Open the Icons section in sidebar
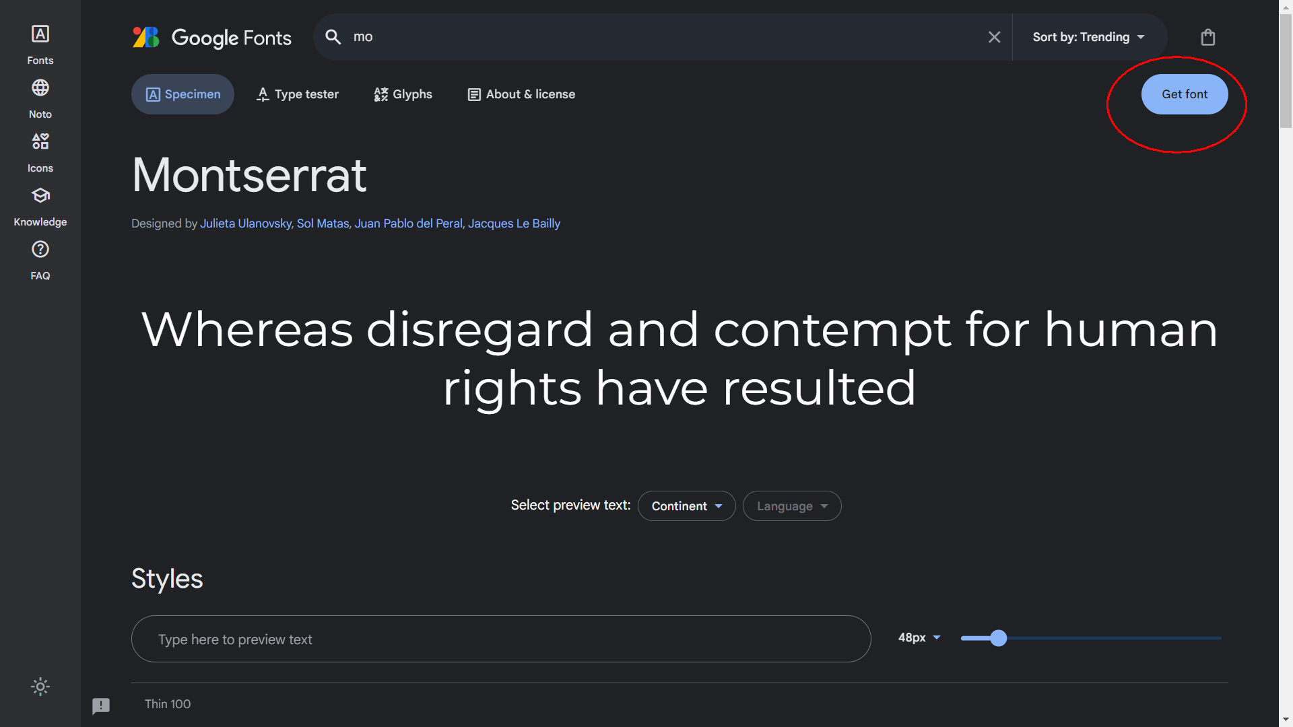 tap(40, 153)
